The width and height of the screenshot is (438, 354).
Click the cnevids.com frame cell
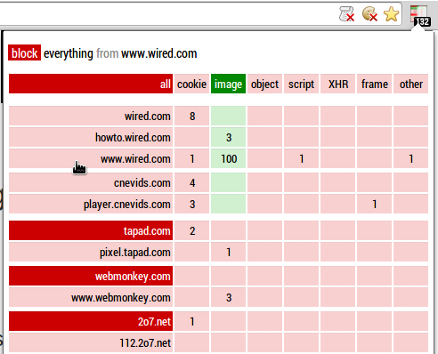[x=375, y=182]
